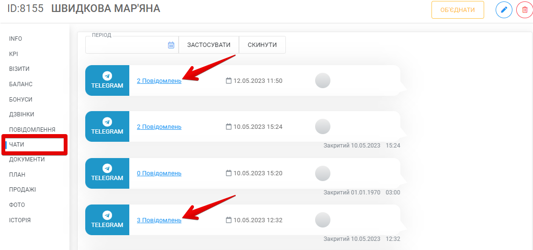Click the date text 12.05.2023 11:50
This screenshot has height=250, width=533.
pyautogui.click(x=258, y=80)
